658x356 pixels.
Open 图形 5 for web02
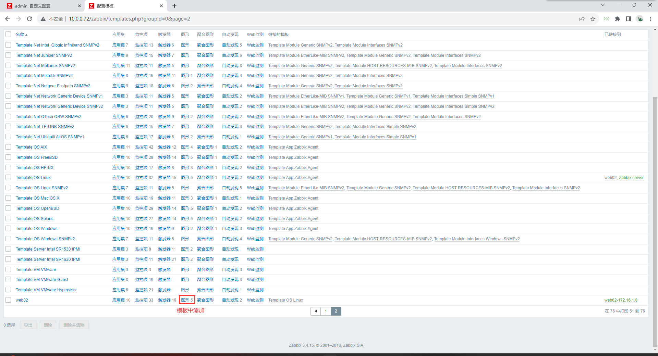pos(185,300)
